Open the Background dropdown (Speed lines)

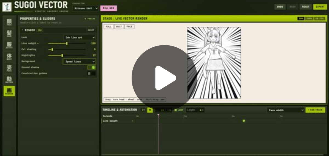(x=79, y=62)
